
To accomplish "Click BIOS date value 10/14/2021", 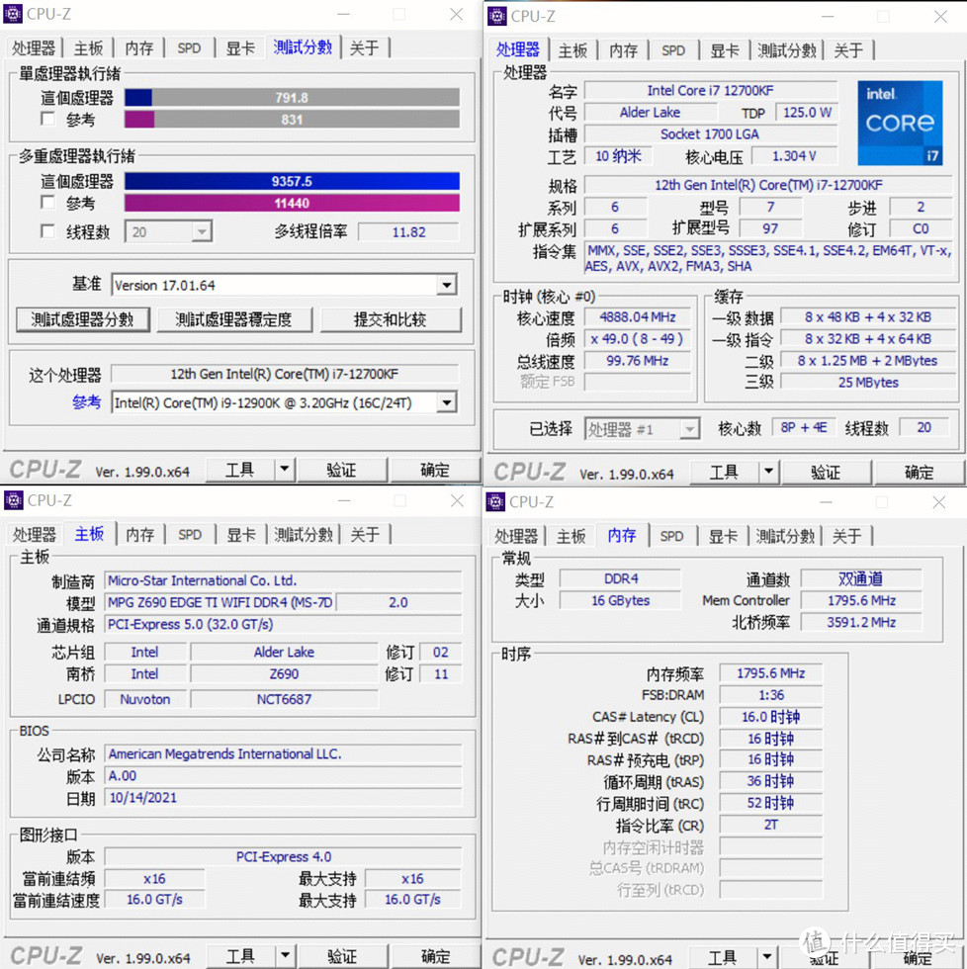I will pos(283,797).
